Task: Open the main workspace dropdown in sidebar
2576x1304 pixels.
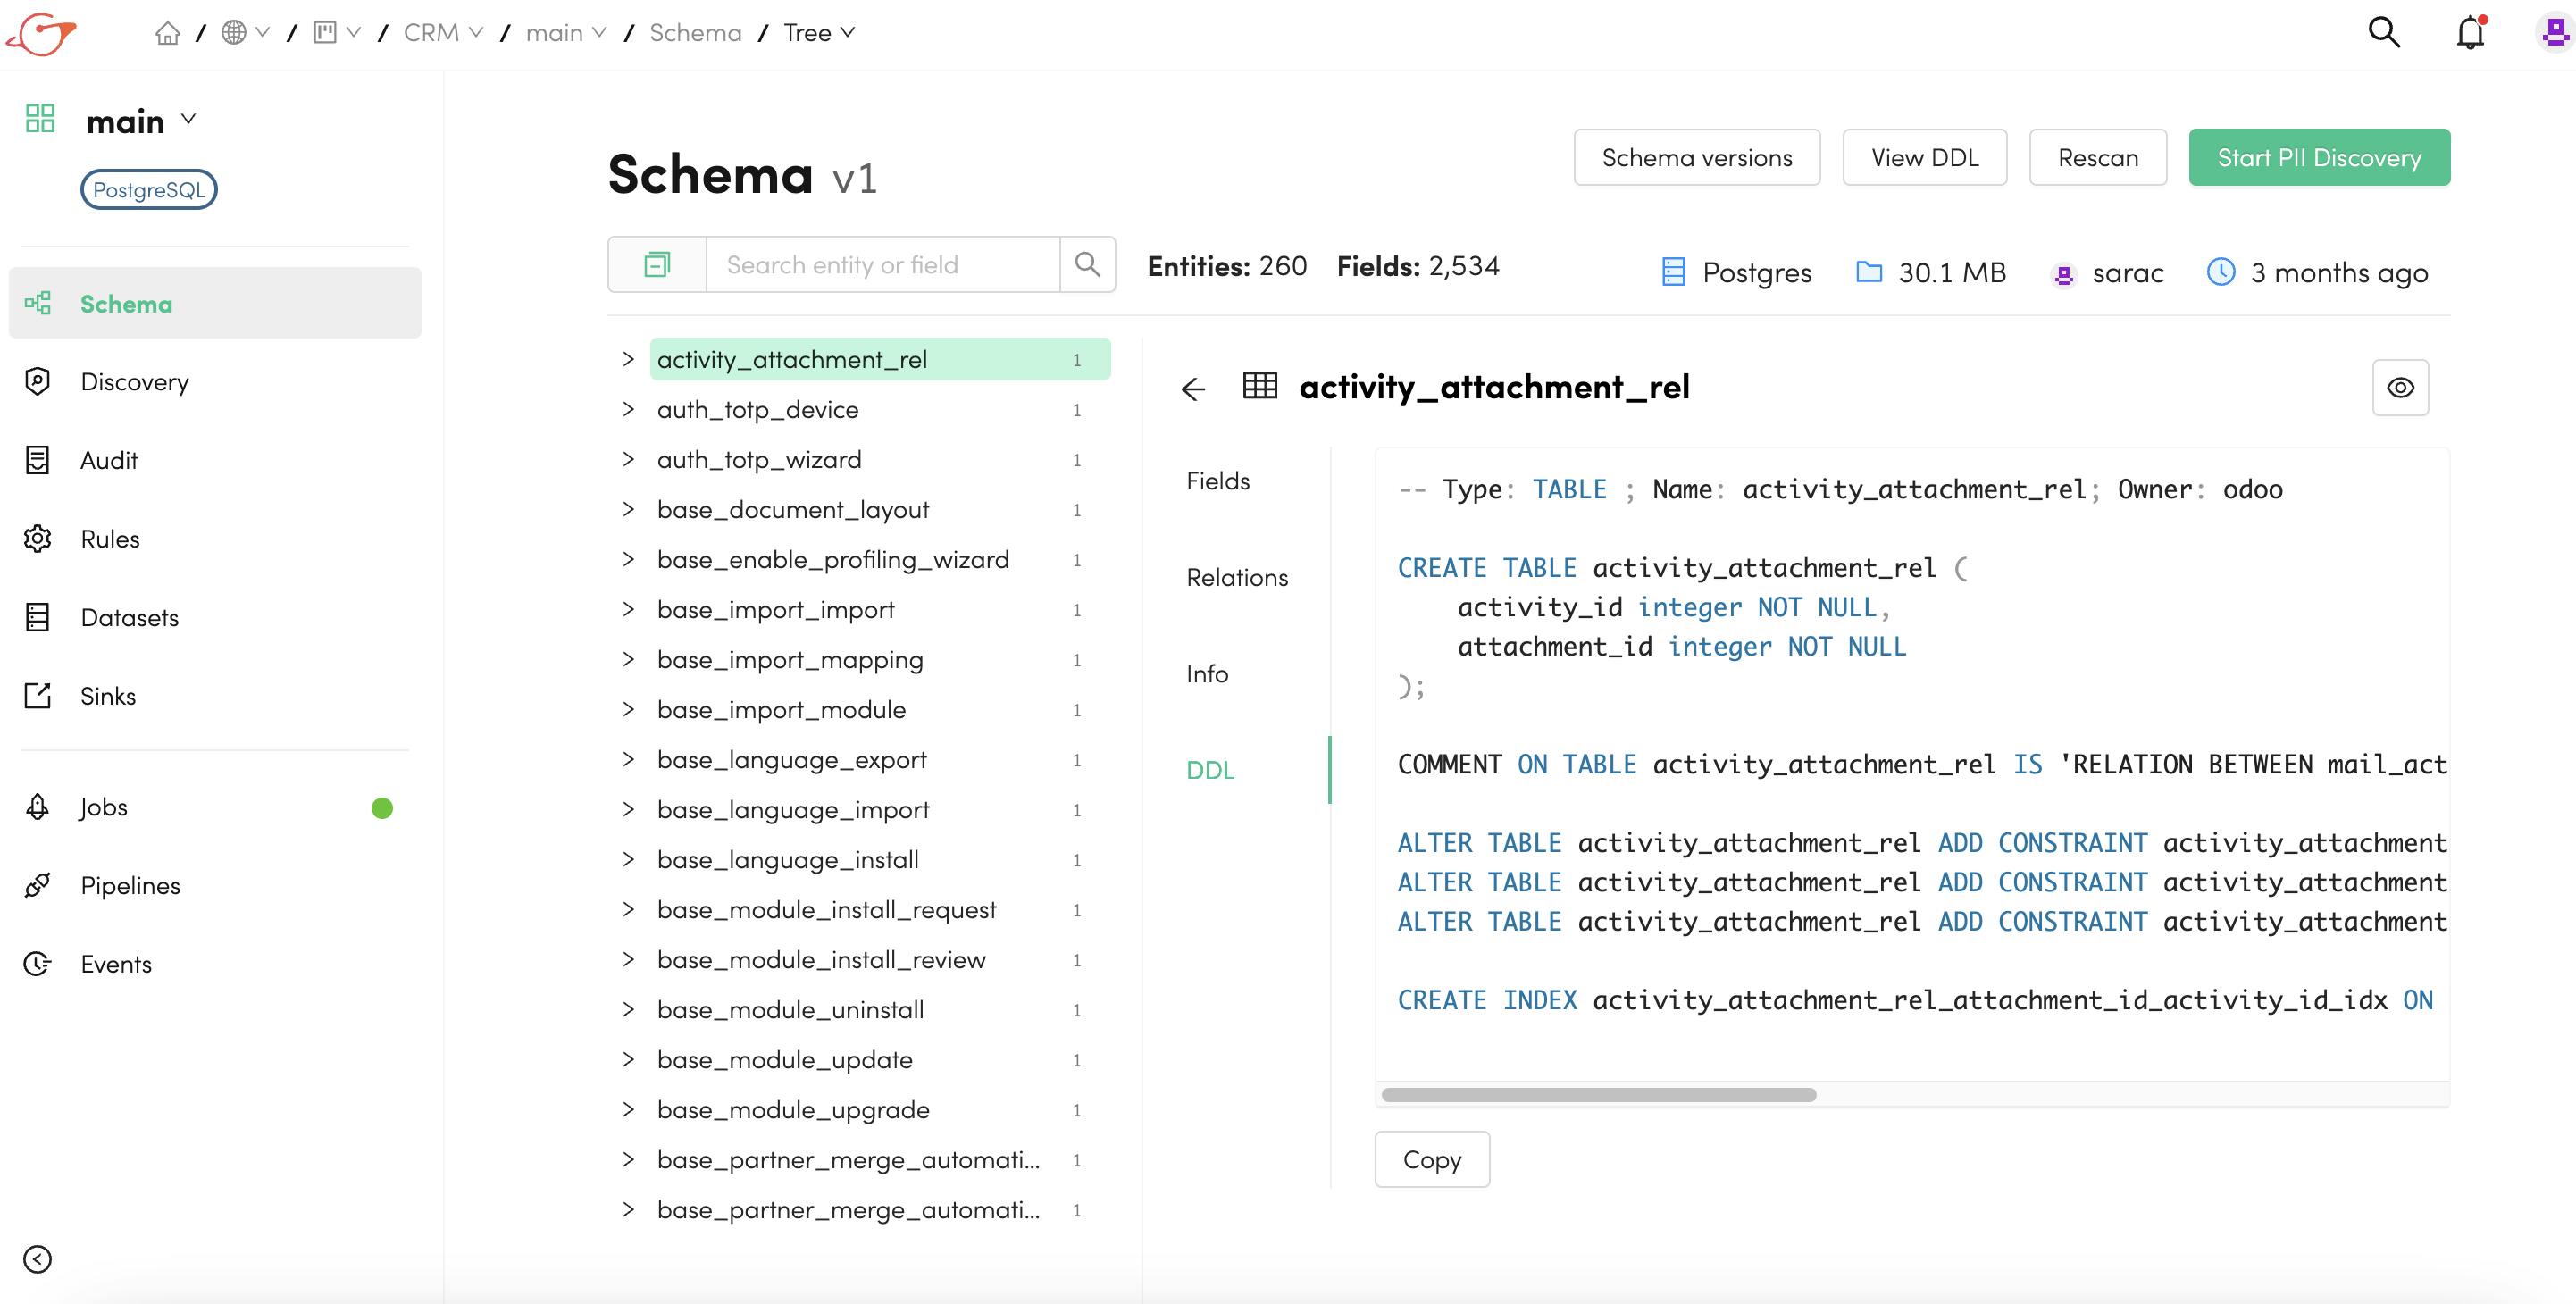Action: pos(140,121)
